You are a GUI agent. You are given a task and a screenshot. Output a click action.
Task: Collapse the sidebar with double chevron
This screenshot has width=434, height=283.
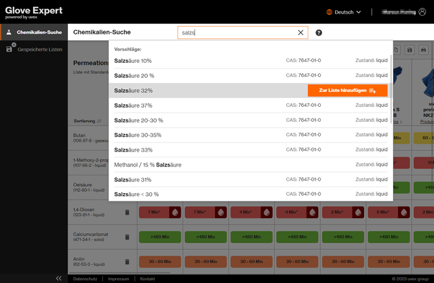(59, 278)
